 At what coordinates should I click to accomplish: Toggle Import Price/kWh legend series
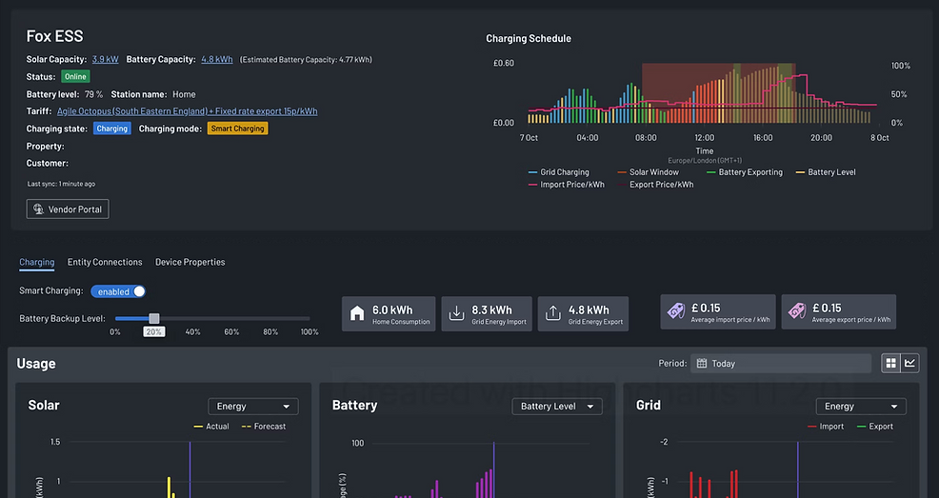(566, 185)
